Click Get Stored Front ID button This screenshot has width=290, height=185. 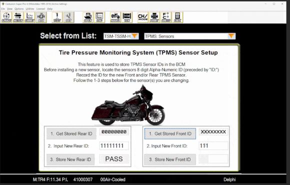tap(170, 134)
